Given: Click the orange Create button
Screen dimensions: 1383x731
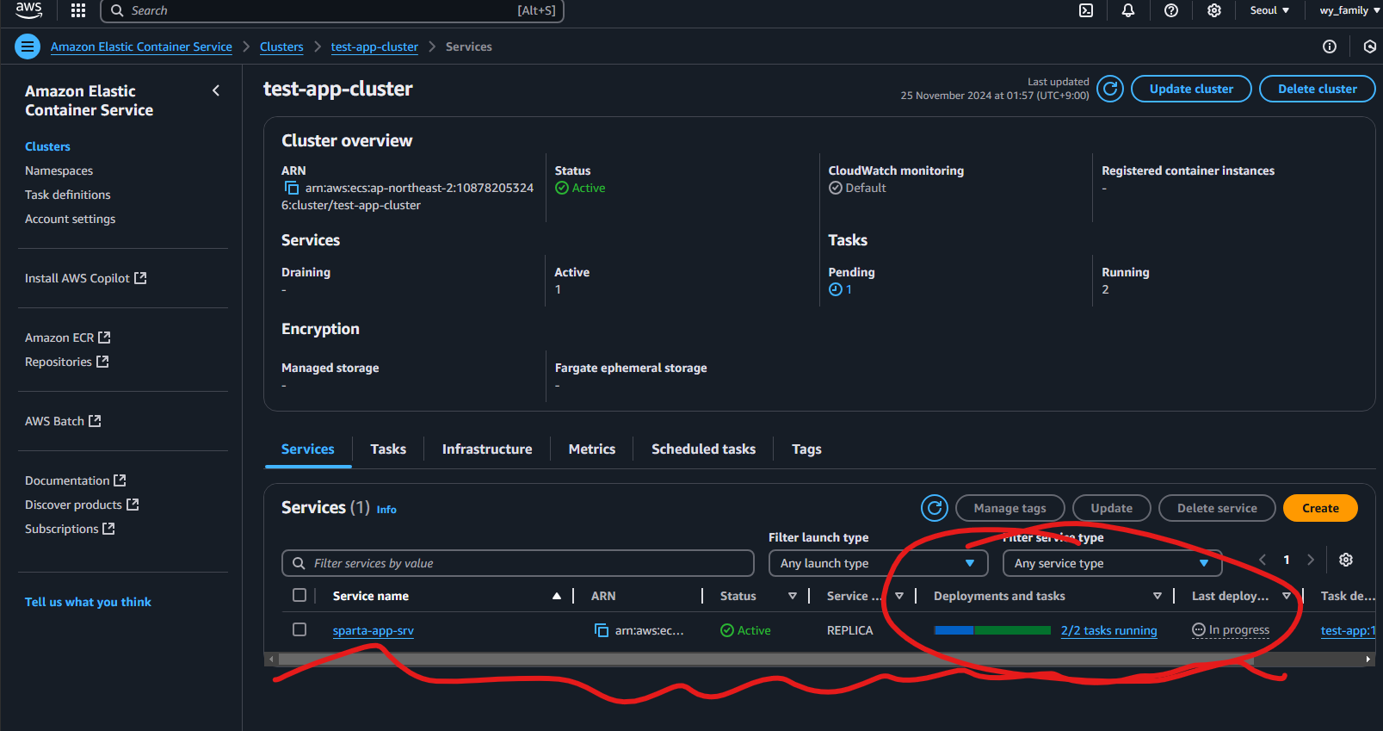Looking at the screenshot, I should [x=1320, y=508].
